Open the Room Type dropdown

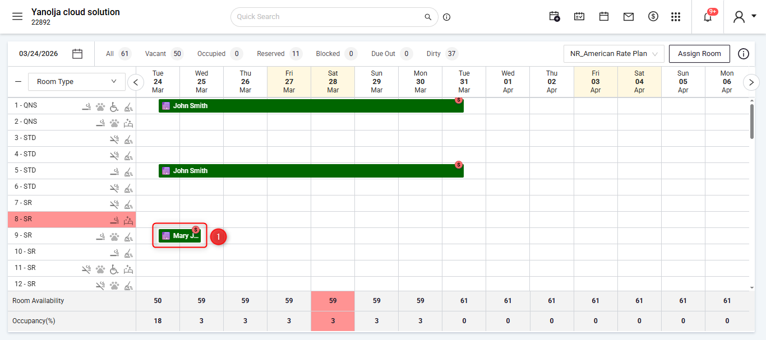tap(77, 82)
